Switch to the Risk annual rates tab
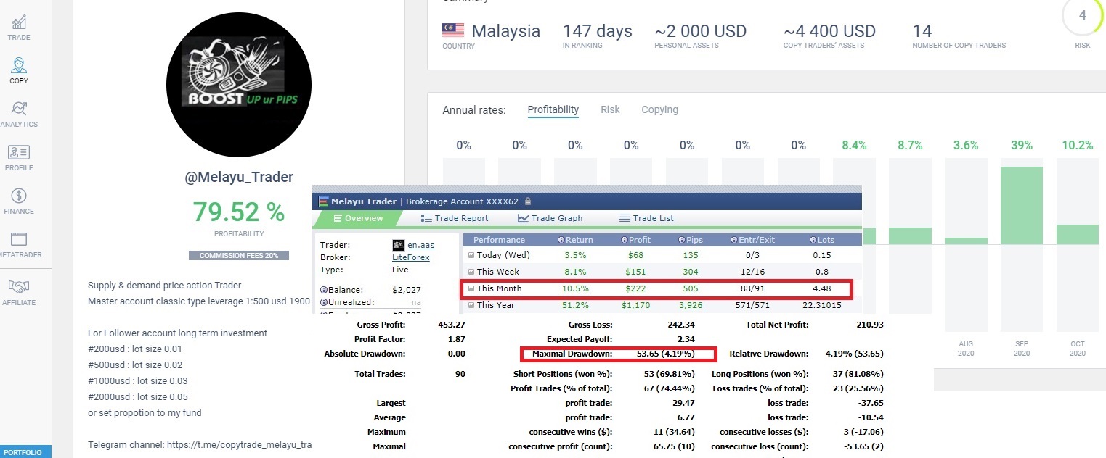1106x458 pixels. (x=610, y=109)
